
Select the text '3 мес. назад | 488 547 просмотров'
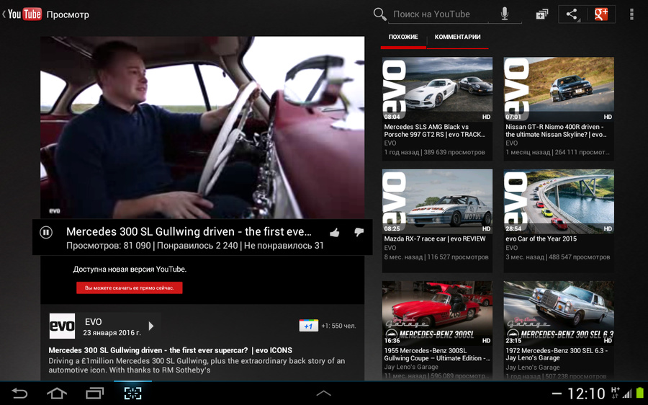557,257
